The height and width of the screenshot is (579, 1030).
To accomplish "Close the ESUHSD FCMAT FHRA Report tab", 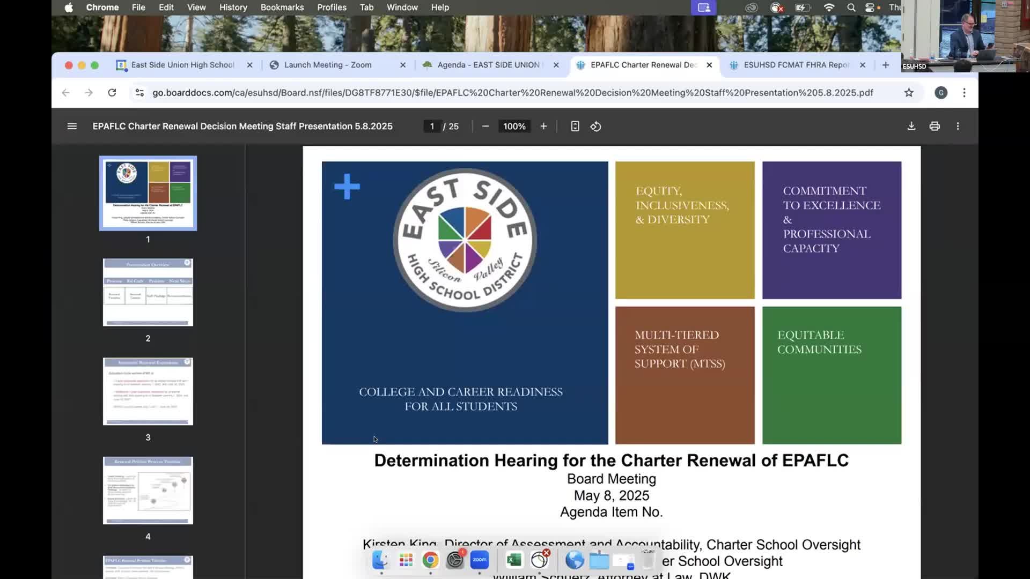I will tap(863, 65).
